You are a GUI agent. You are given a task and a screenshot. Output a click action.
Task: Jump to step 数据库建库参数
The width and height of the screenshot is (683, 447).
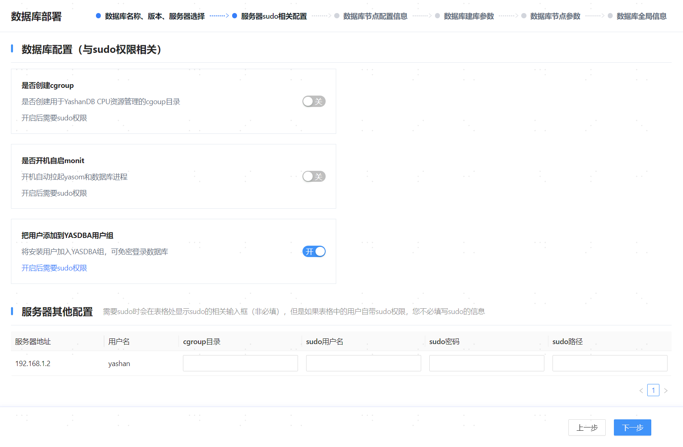click(468, 16)
